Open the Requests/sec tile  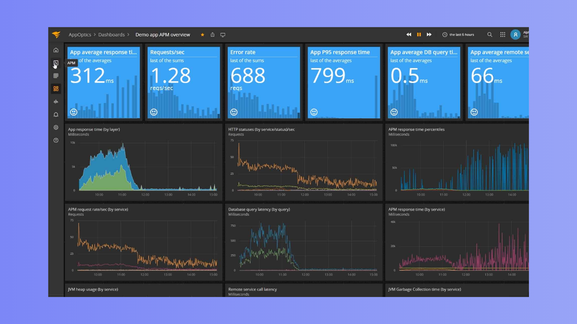pos(184,82)
